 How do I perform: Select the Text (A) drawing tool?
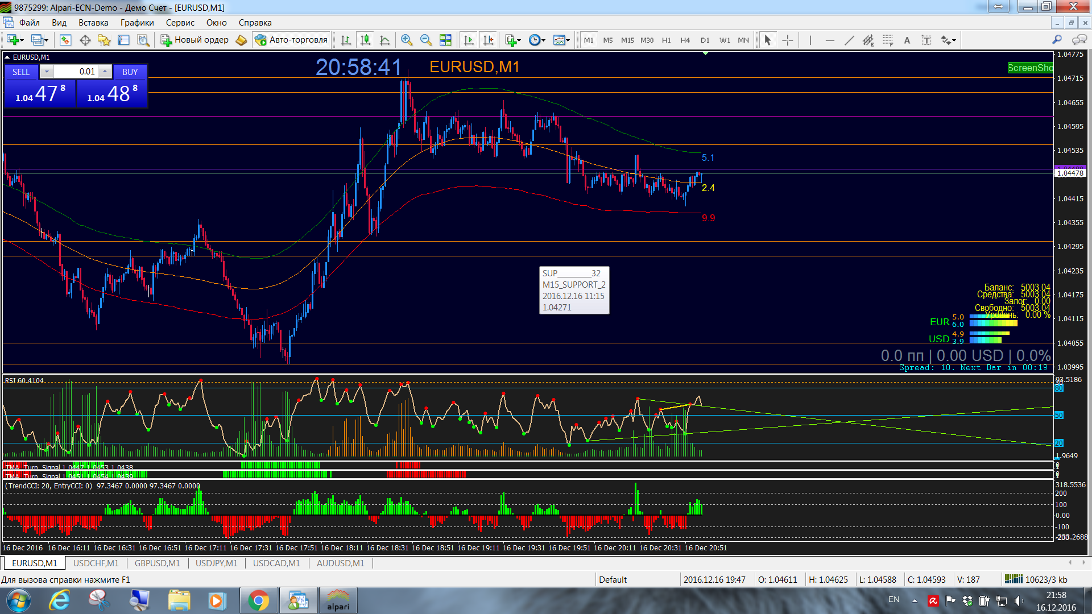tap(907, 40)
